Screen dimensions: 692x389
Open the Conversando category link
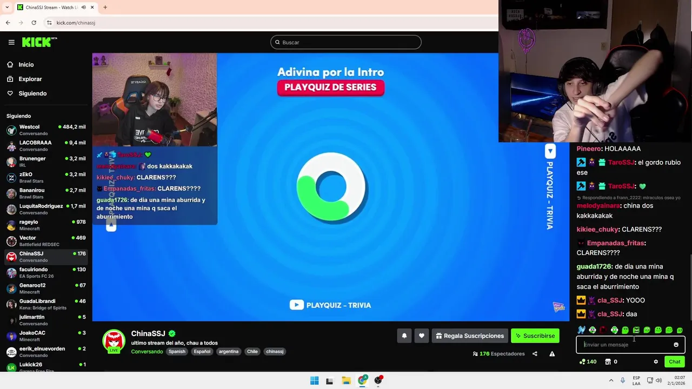pyautogui.click(x=147, y=352)
